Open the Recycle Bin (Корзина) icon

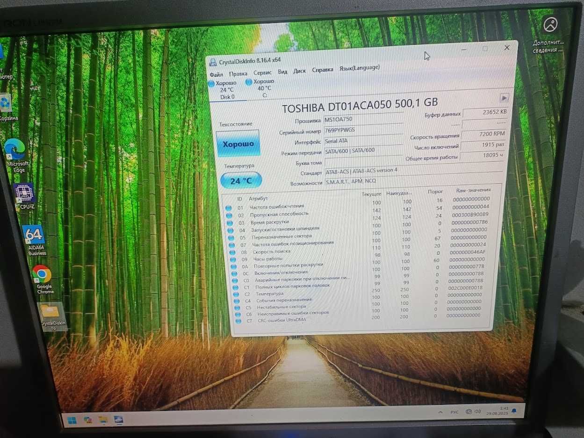[x=7, y=107]
